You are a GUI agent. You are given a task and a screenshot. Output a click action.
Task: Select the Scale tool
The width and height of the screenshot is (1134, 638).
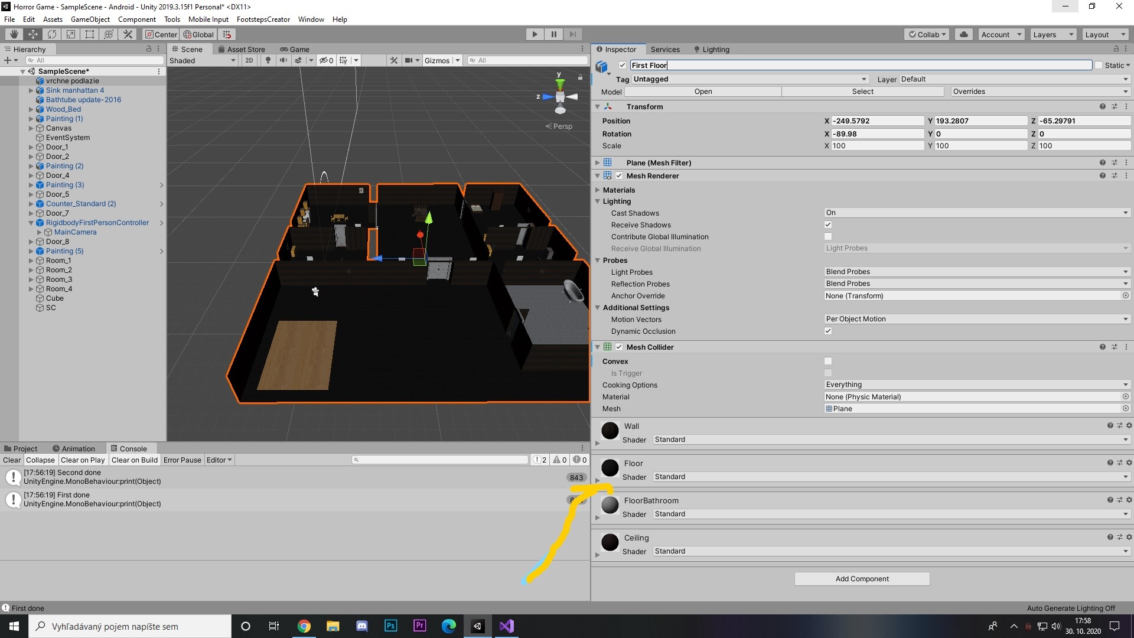[x=70, y=34]
